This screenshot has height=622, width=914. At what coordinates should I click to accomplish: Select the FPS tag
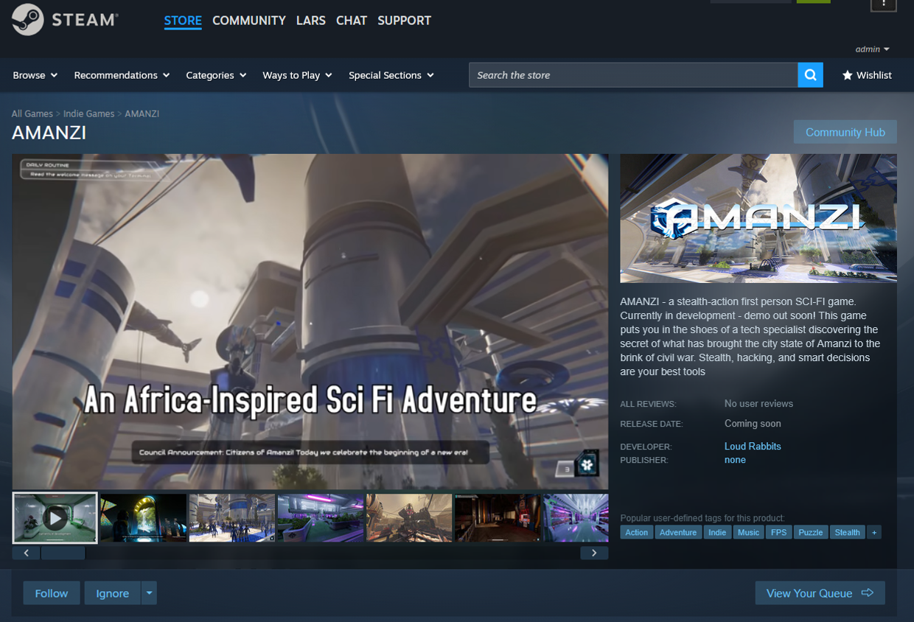point(778,532)
